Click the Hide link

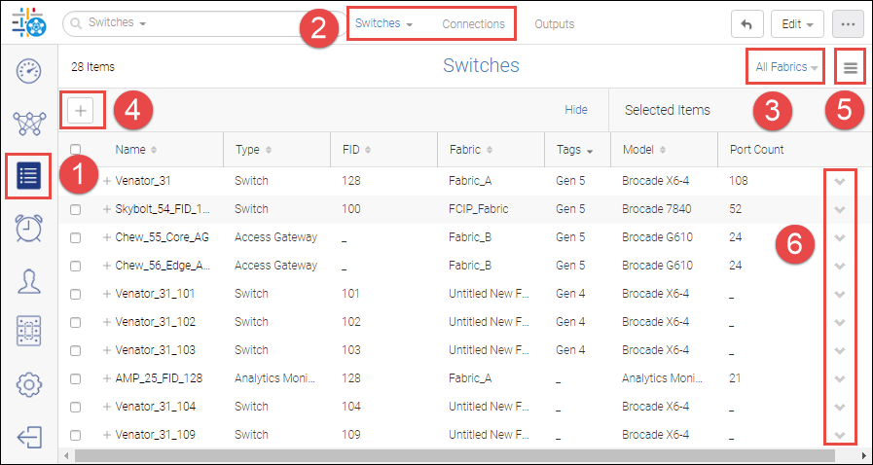click(576, 110)
